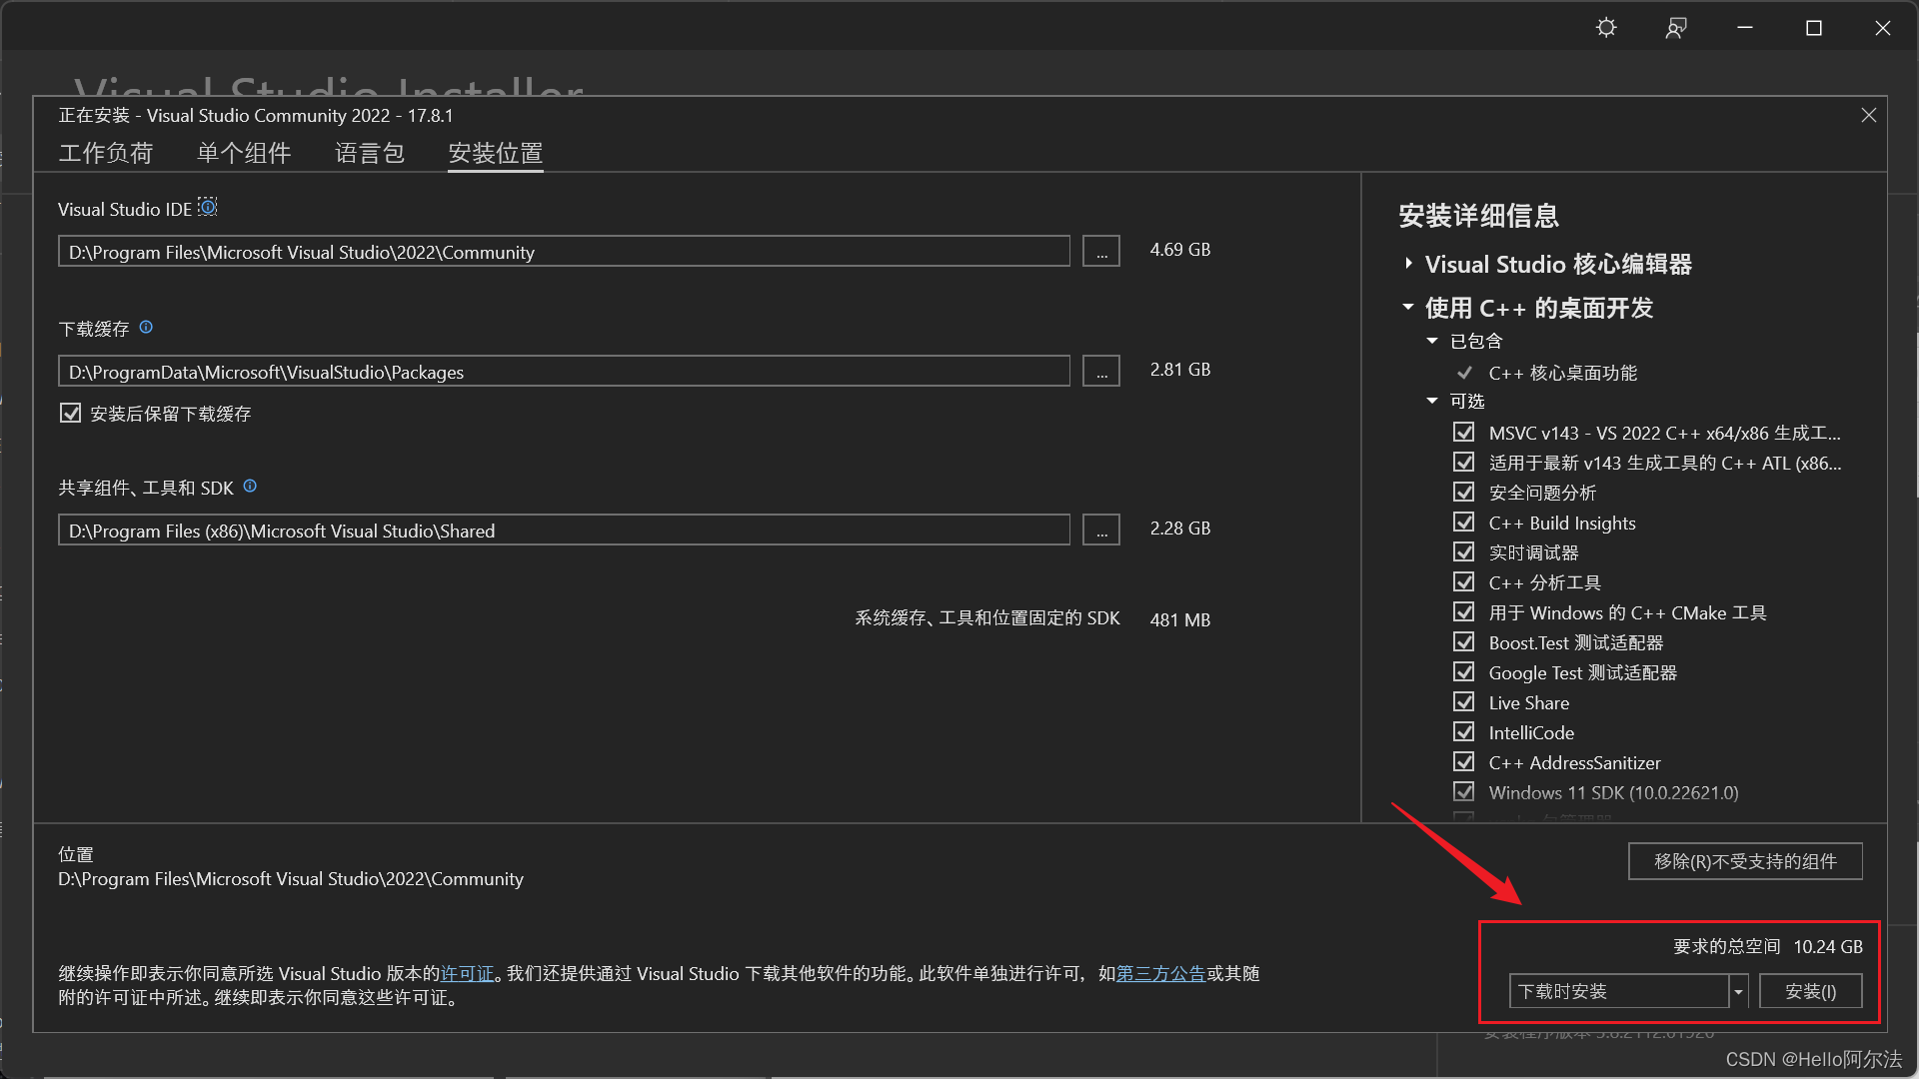Expand Visual Studio 核心编辑器 node

pos(1408,263)
